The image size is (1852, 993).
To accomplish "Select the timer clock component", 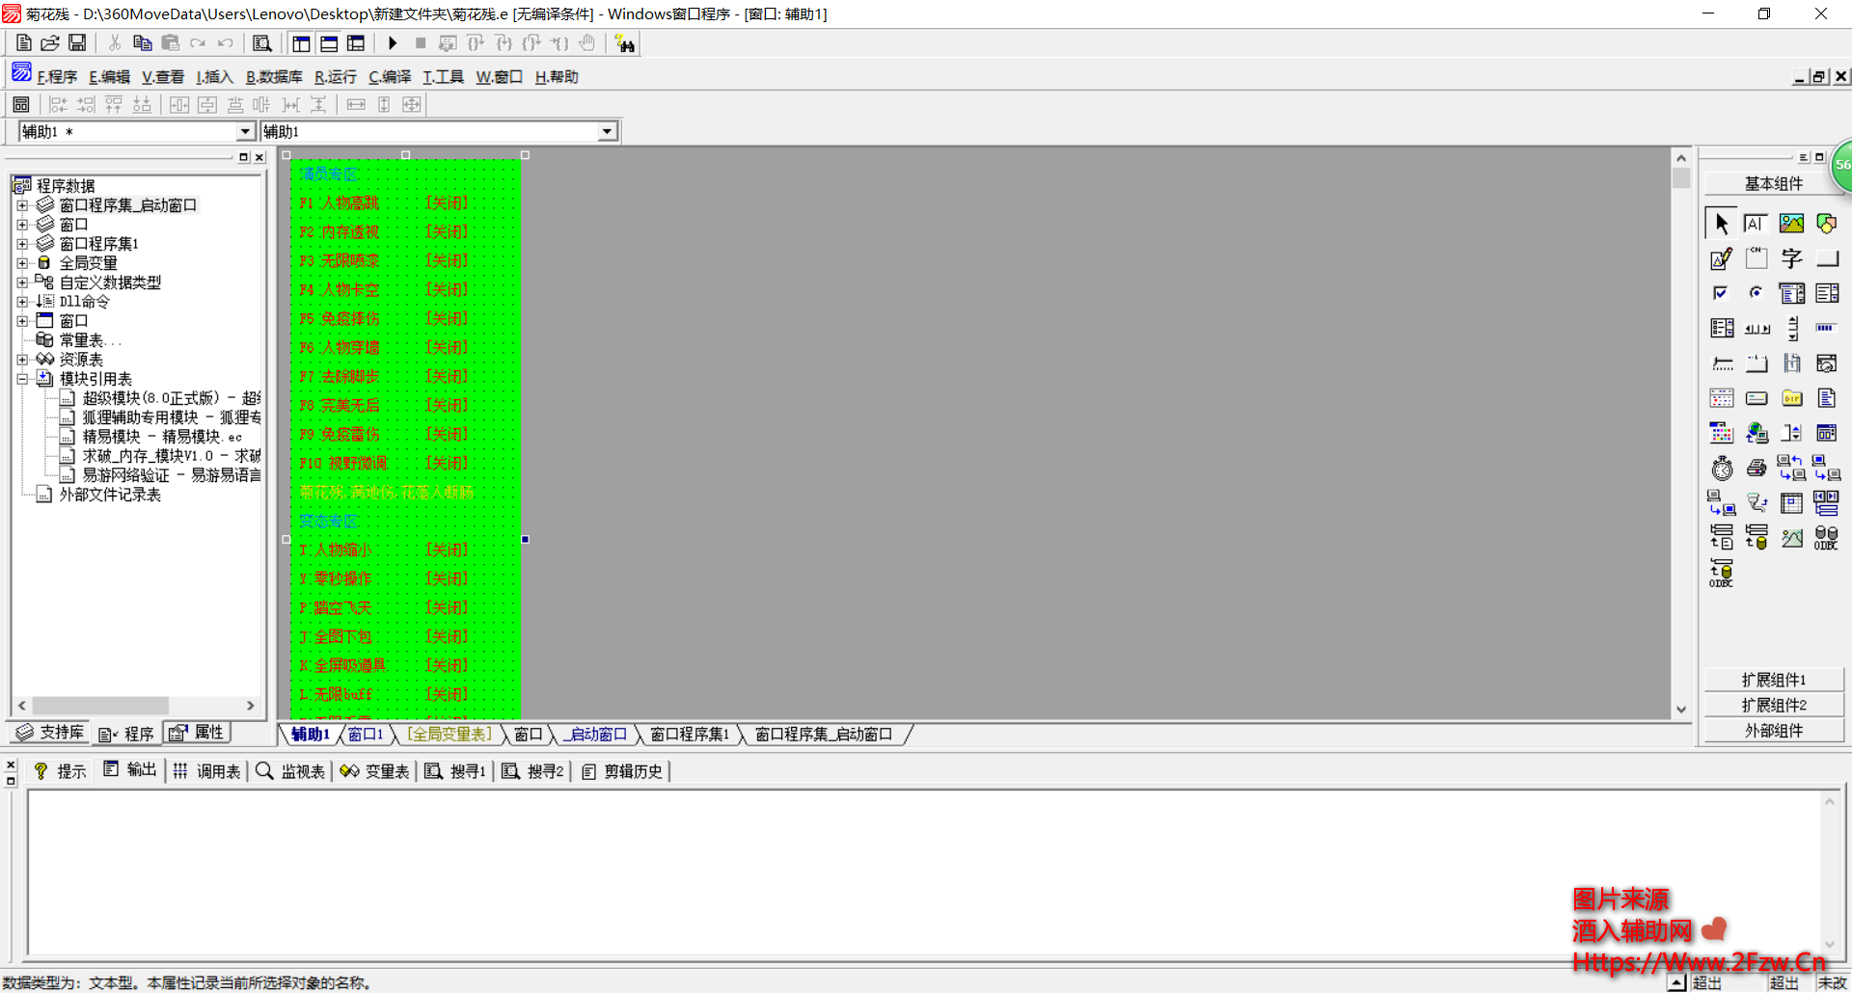I will (1722, 469).
